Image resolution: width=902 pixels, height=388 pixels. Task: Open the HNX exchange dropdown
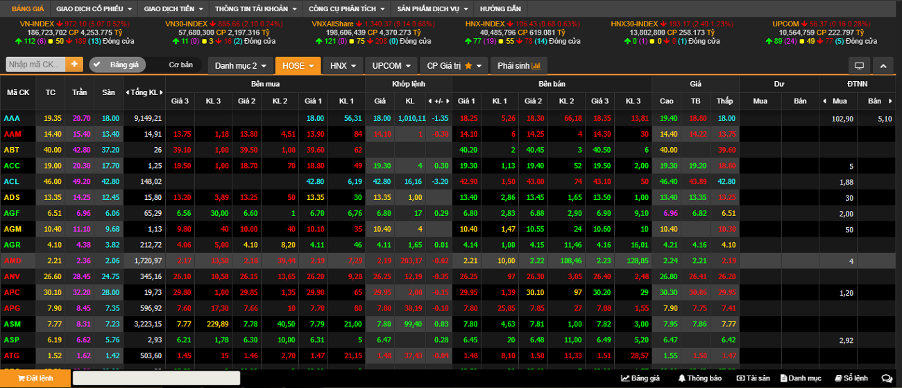click(343, 65)
